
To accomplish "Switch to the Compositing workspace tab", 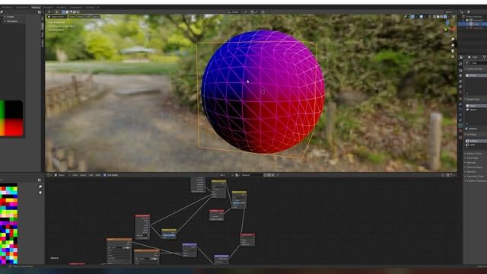I will (x=76, y=7).
